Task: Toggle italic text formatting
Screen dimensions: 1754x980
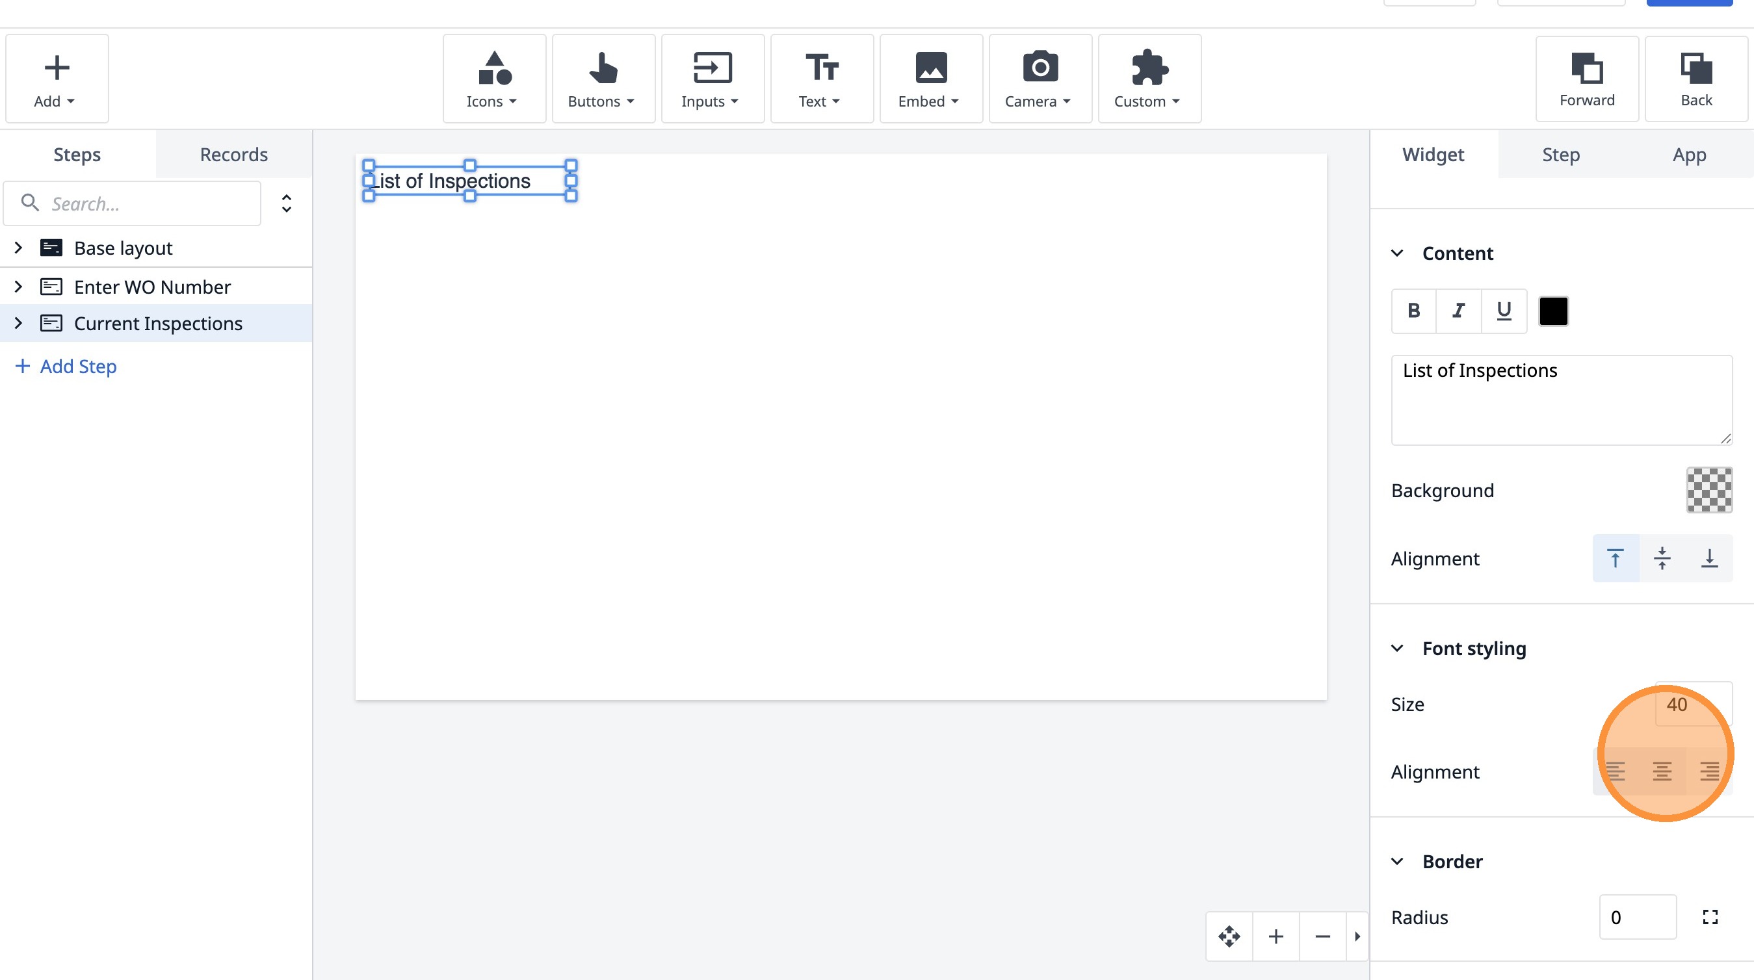Action: click(1458, 311)
